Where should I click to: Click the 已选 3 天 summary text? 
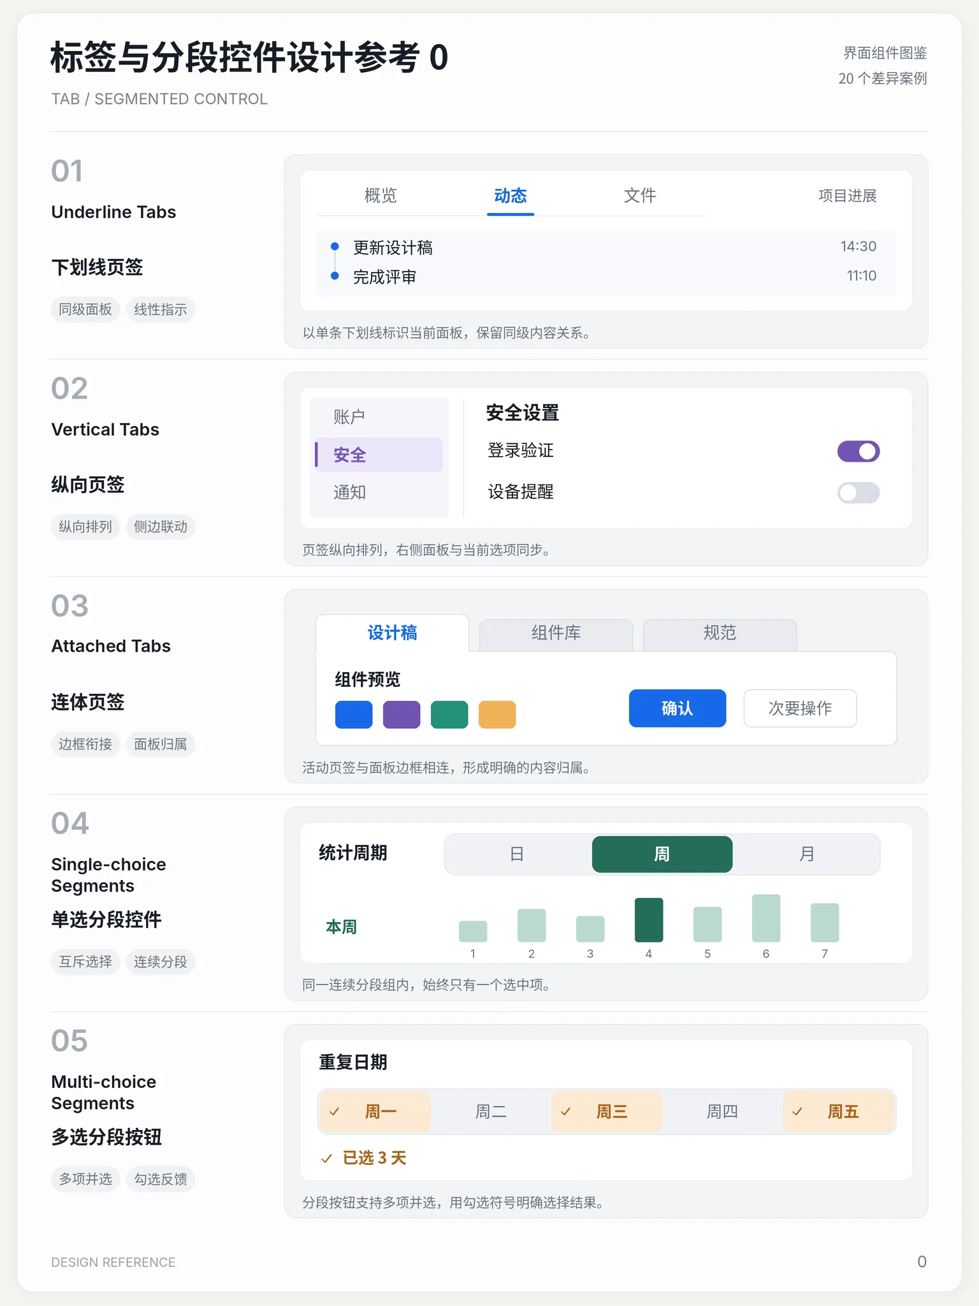pos(374,1158)
